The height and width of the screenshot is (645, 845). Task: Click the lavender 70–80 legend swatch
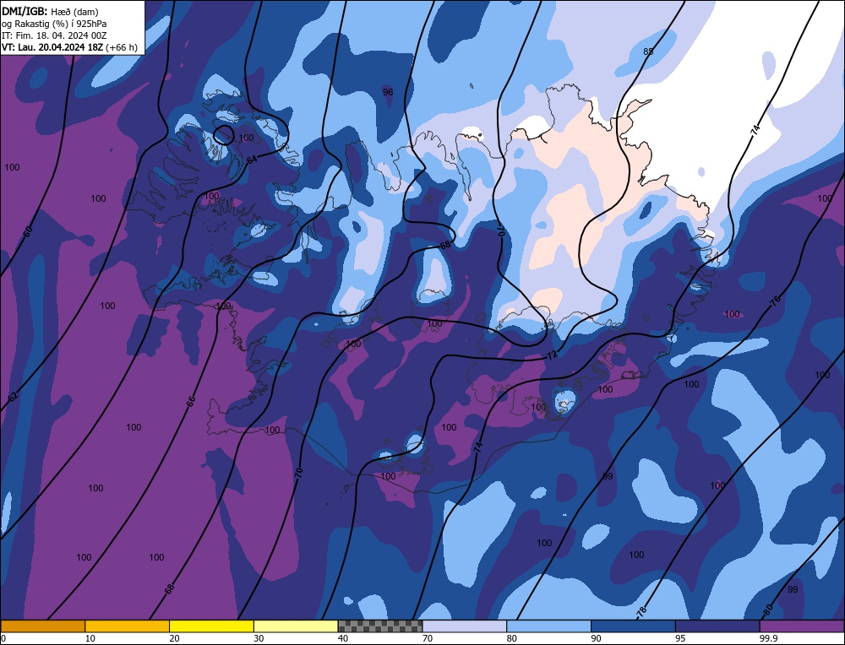tap(465, 626)
